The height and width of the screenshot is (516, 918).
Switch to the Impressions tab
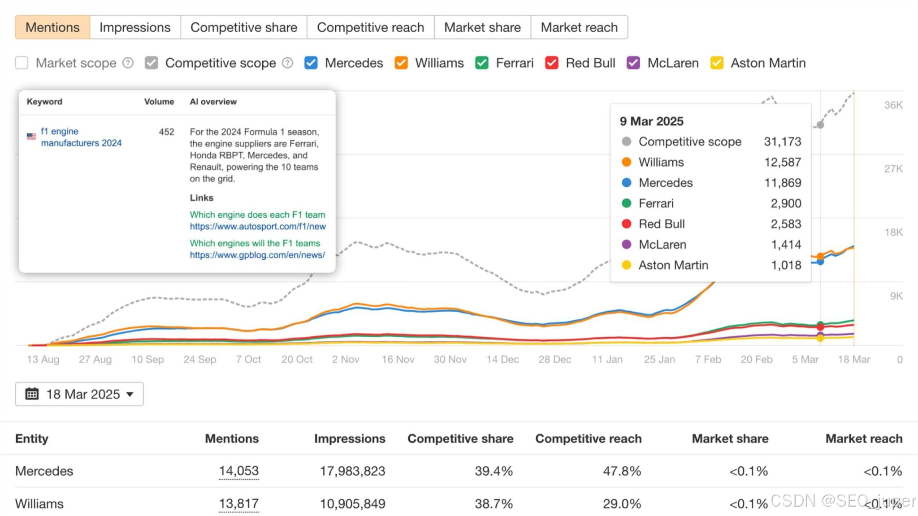pyautogui.click(x=135, y=27)
